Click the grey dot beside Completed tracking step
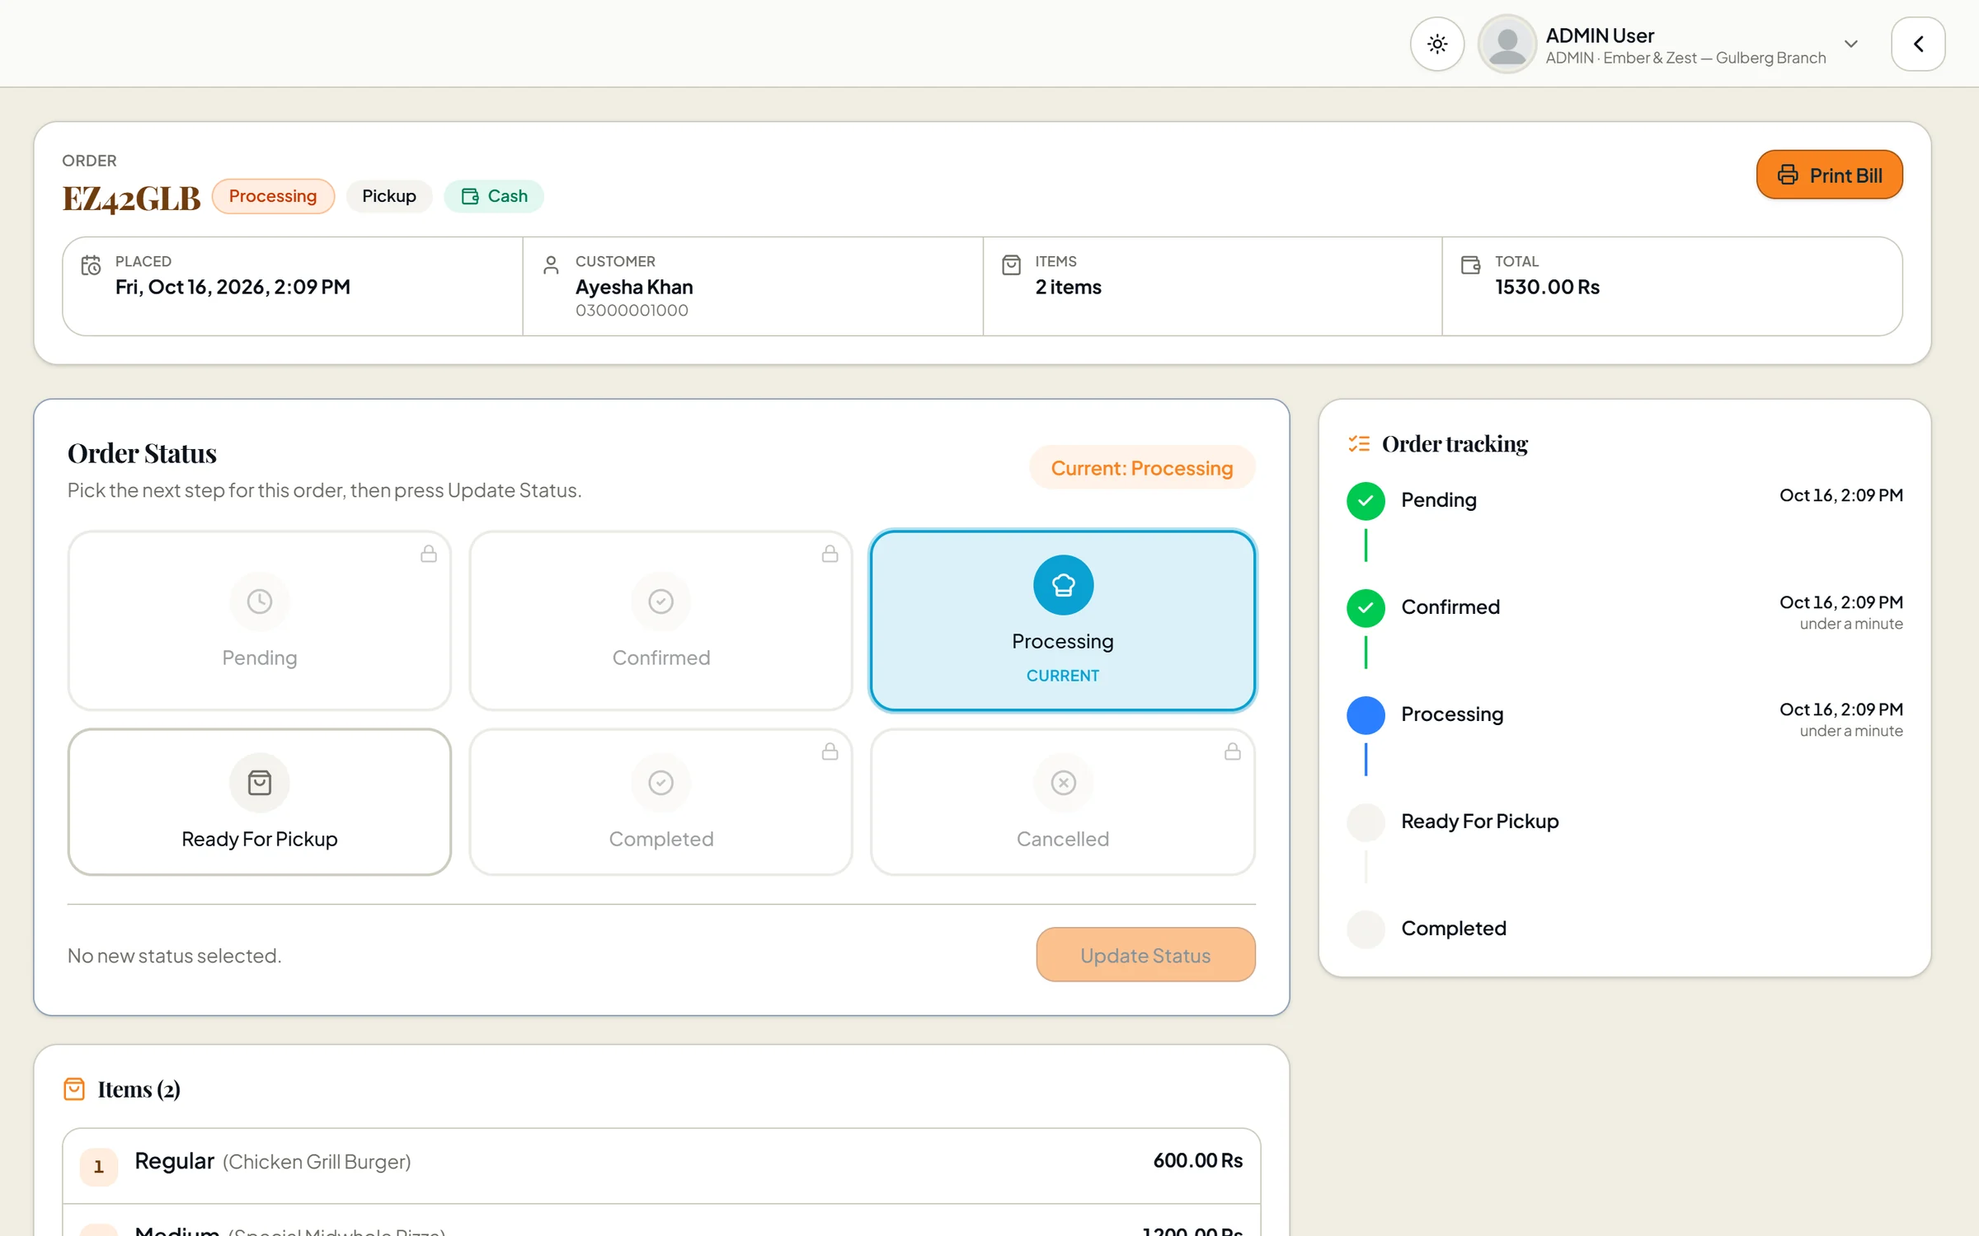The width and height of the screenshot is (1979, 1236). 1366,929
